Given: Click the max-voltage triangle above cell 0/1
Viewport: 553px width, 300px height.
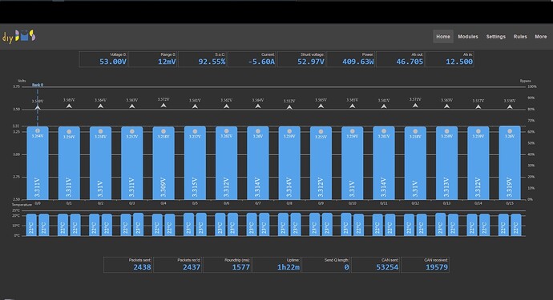Looking at the screenshot, I should tap(69, 106).
